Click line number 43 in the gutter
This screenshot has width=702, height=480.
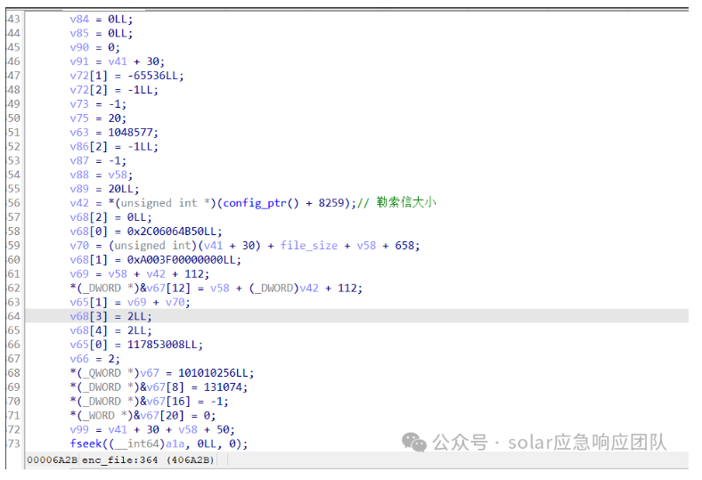pos(12,19)
